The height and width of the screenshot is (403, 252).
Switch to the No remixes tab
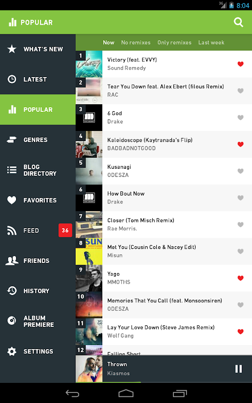click(136, 42)
